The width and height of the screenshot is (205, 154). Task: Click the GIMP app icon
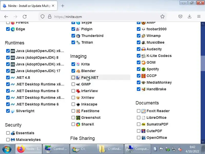tap(78, 84)
